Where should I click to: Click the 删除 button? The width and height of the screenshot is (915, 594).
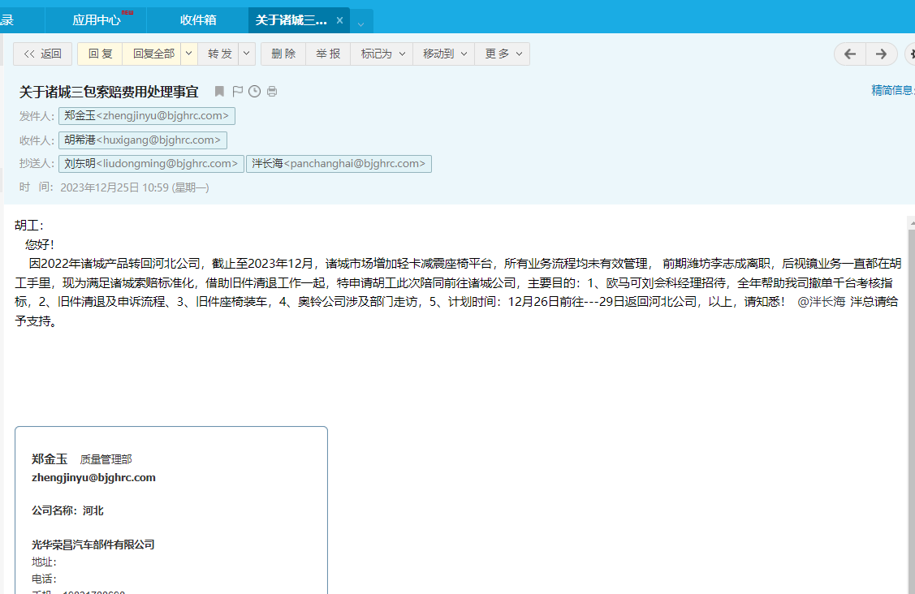(283, 54)
